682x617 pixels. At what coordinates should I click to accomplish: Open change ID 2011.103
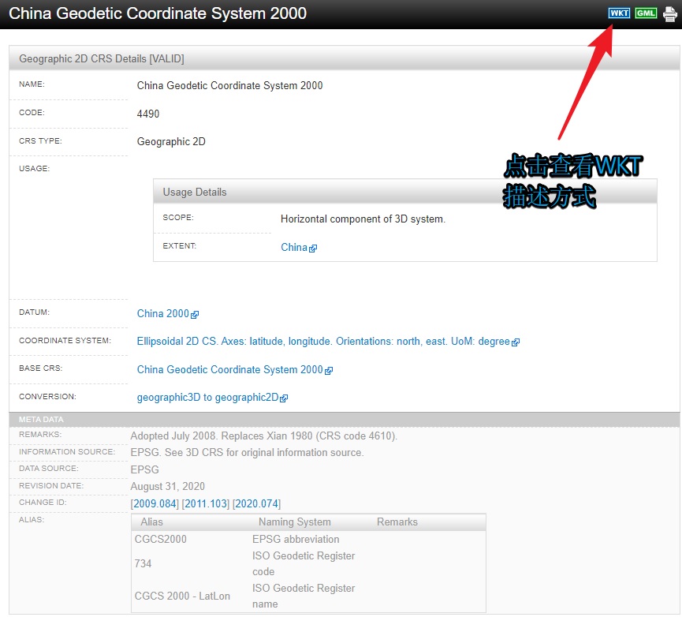205,503
